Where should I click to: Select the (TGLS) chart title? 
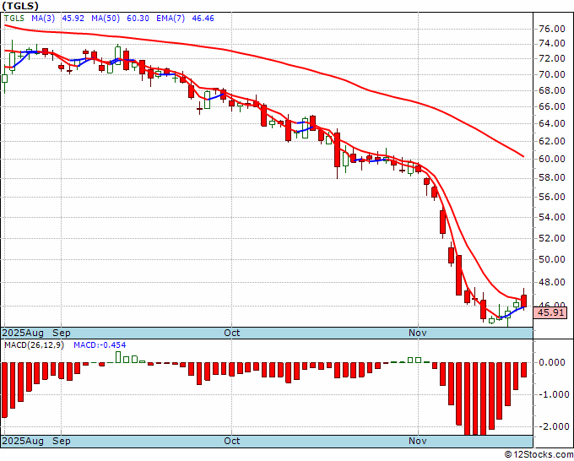[20, 6]
